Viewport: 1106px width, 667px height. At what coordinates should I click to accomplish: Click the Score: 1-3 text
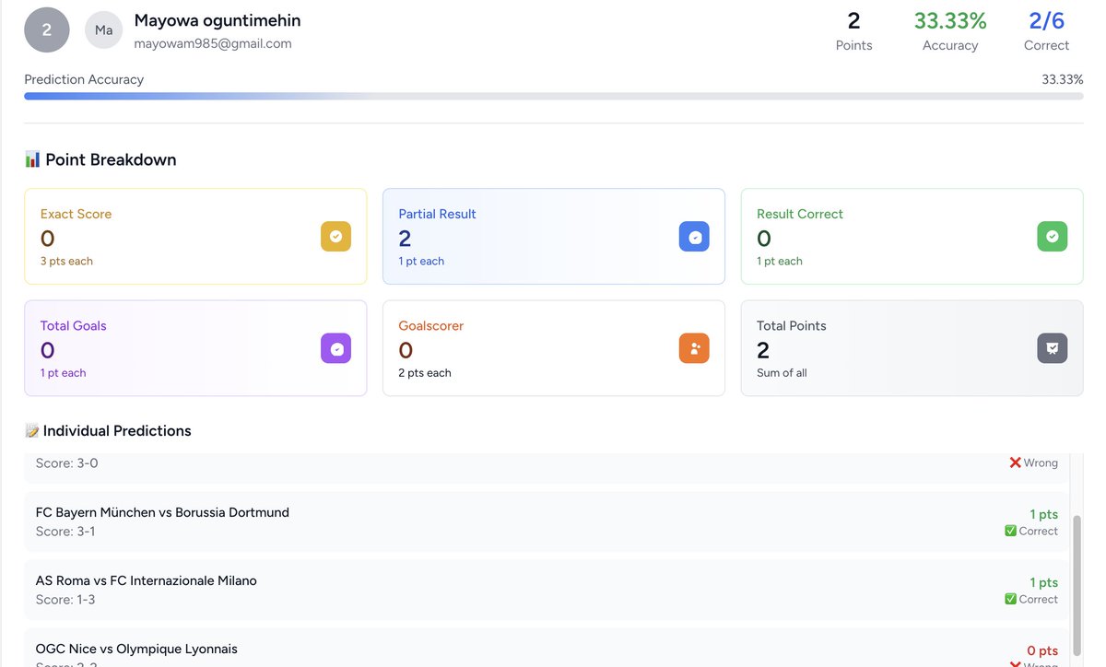click(65, 600)
